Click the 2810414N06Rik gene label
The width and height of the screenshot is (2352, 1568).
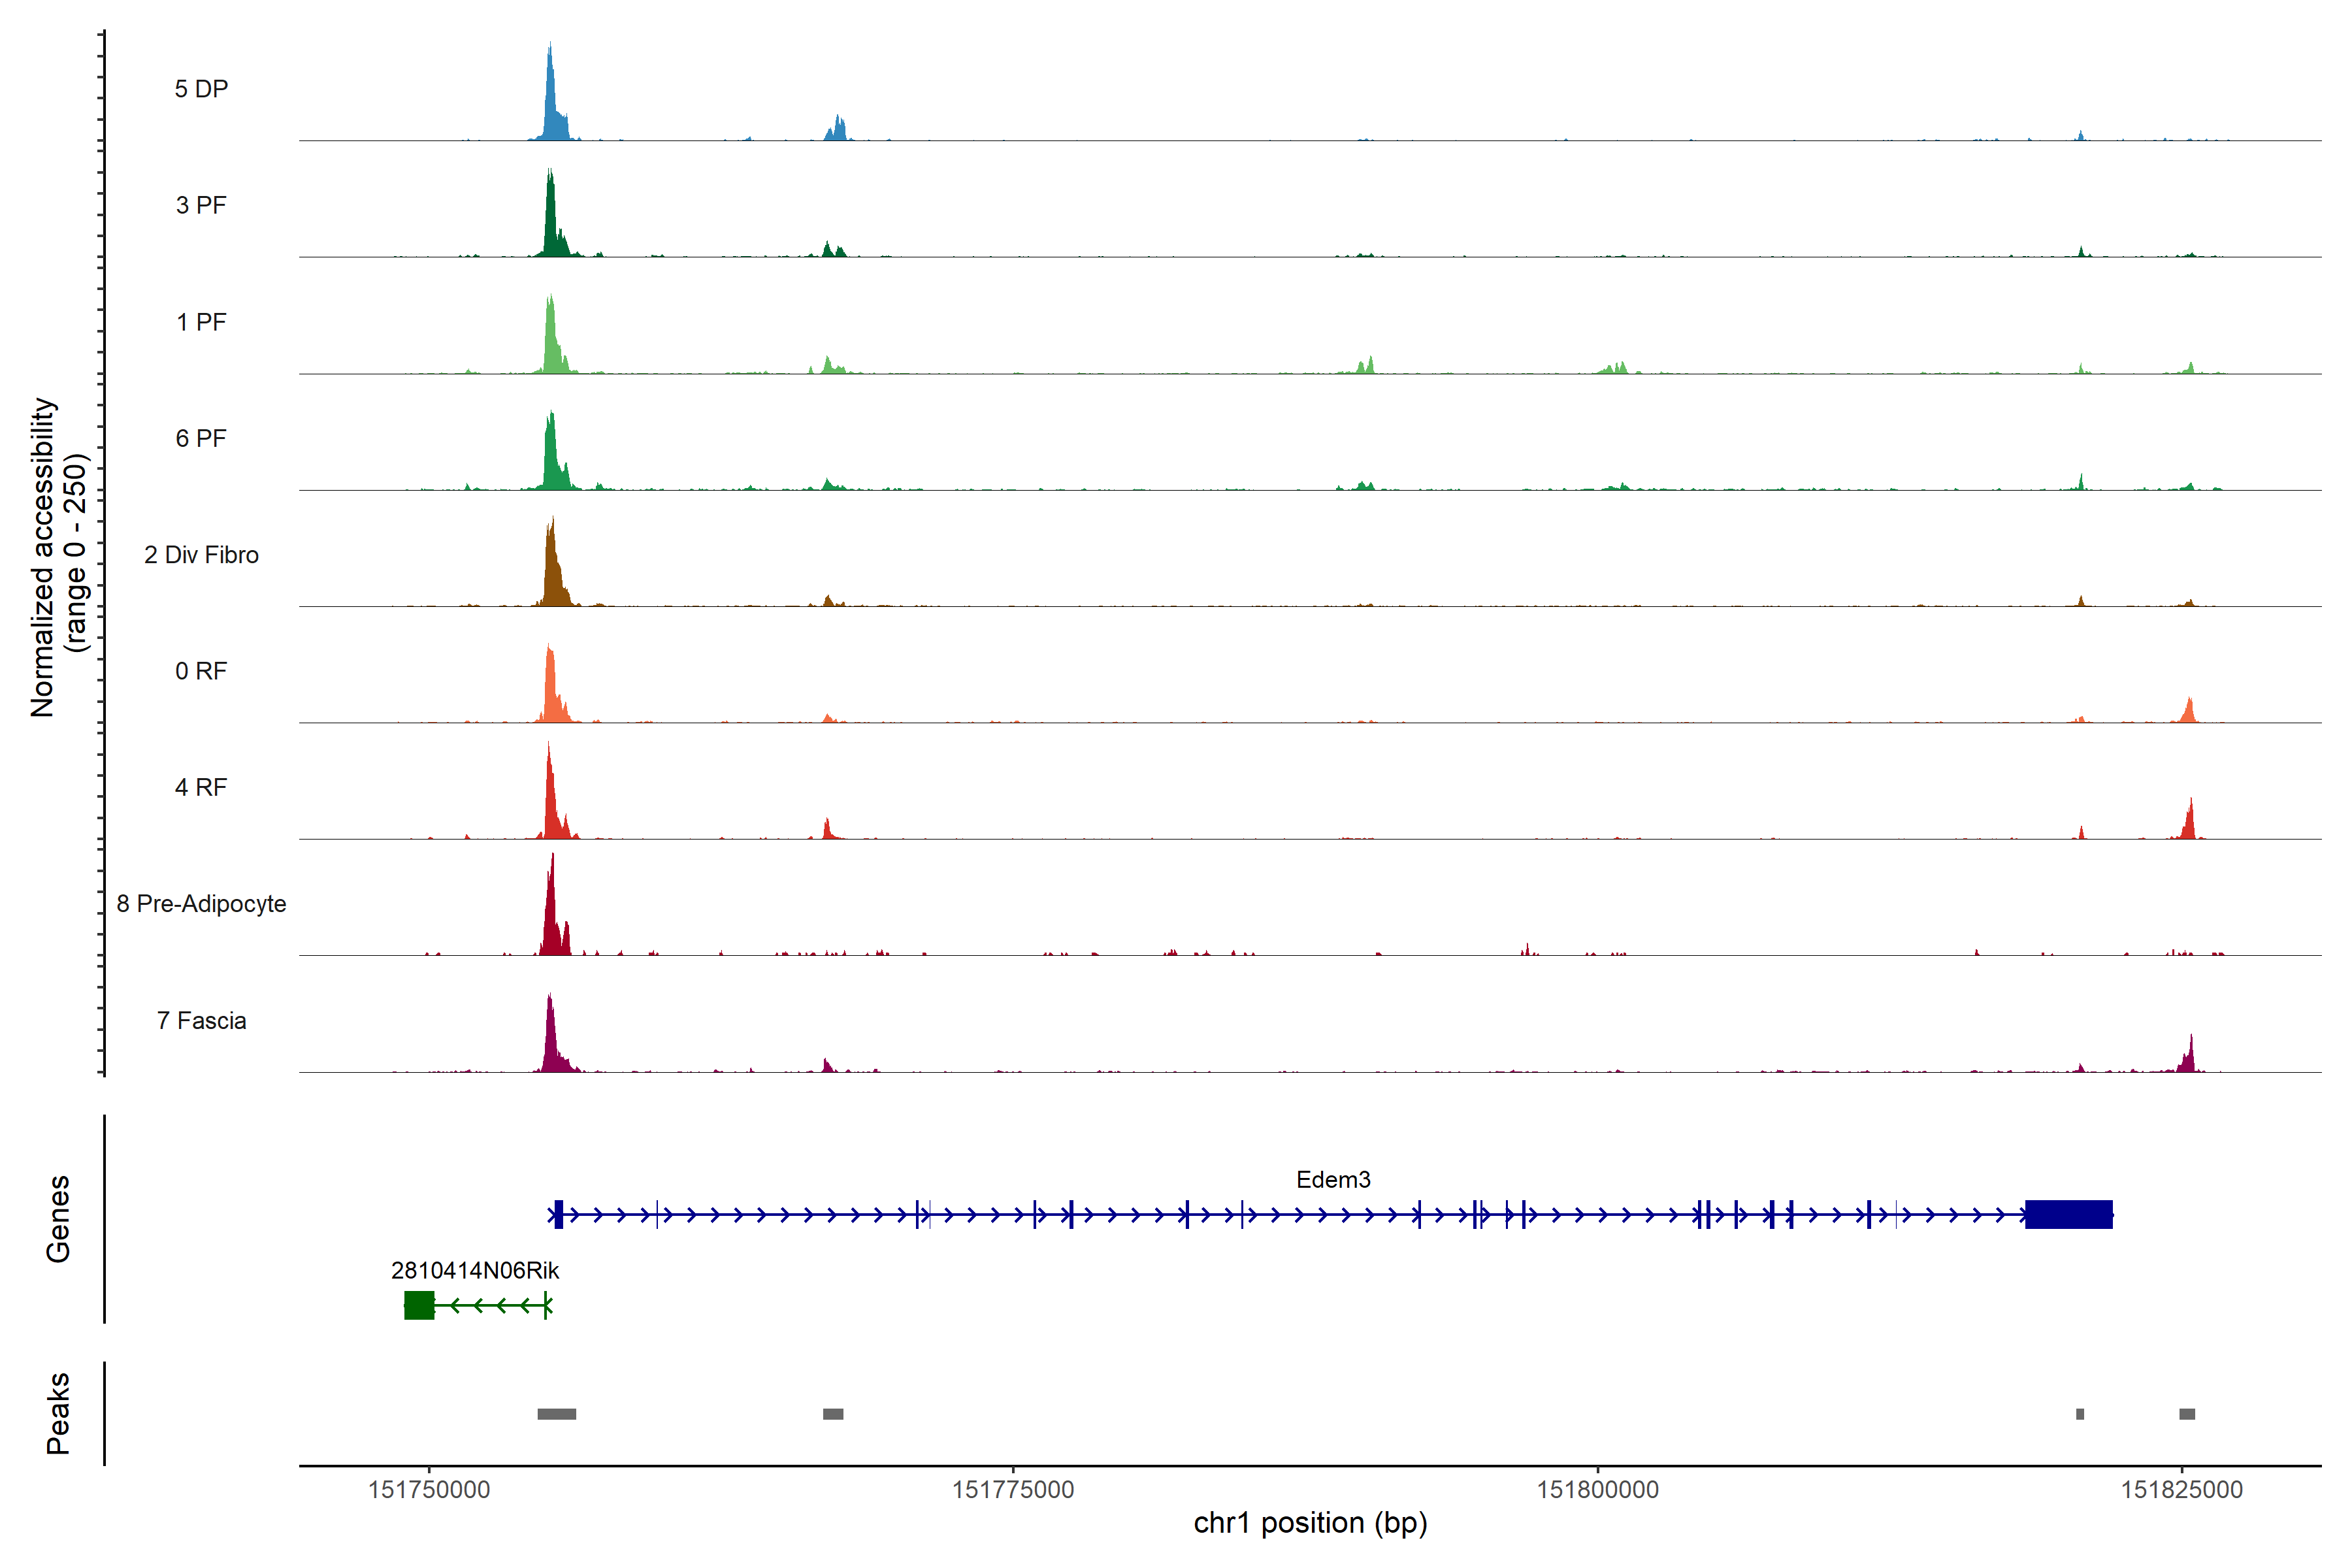[474, 1271]
